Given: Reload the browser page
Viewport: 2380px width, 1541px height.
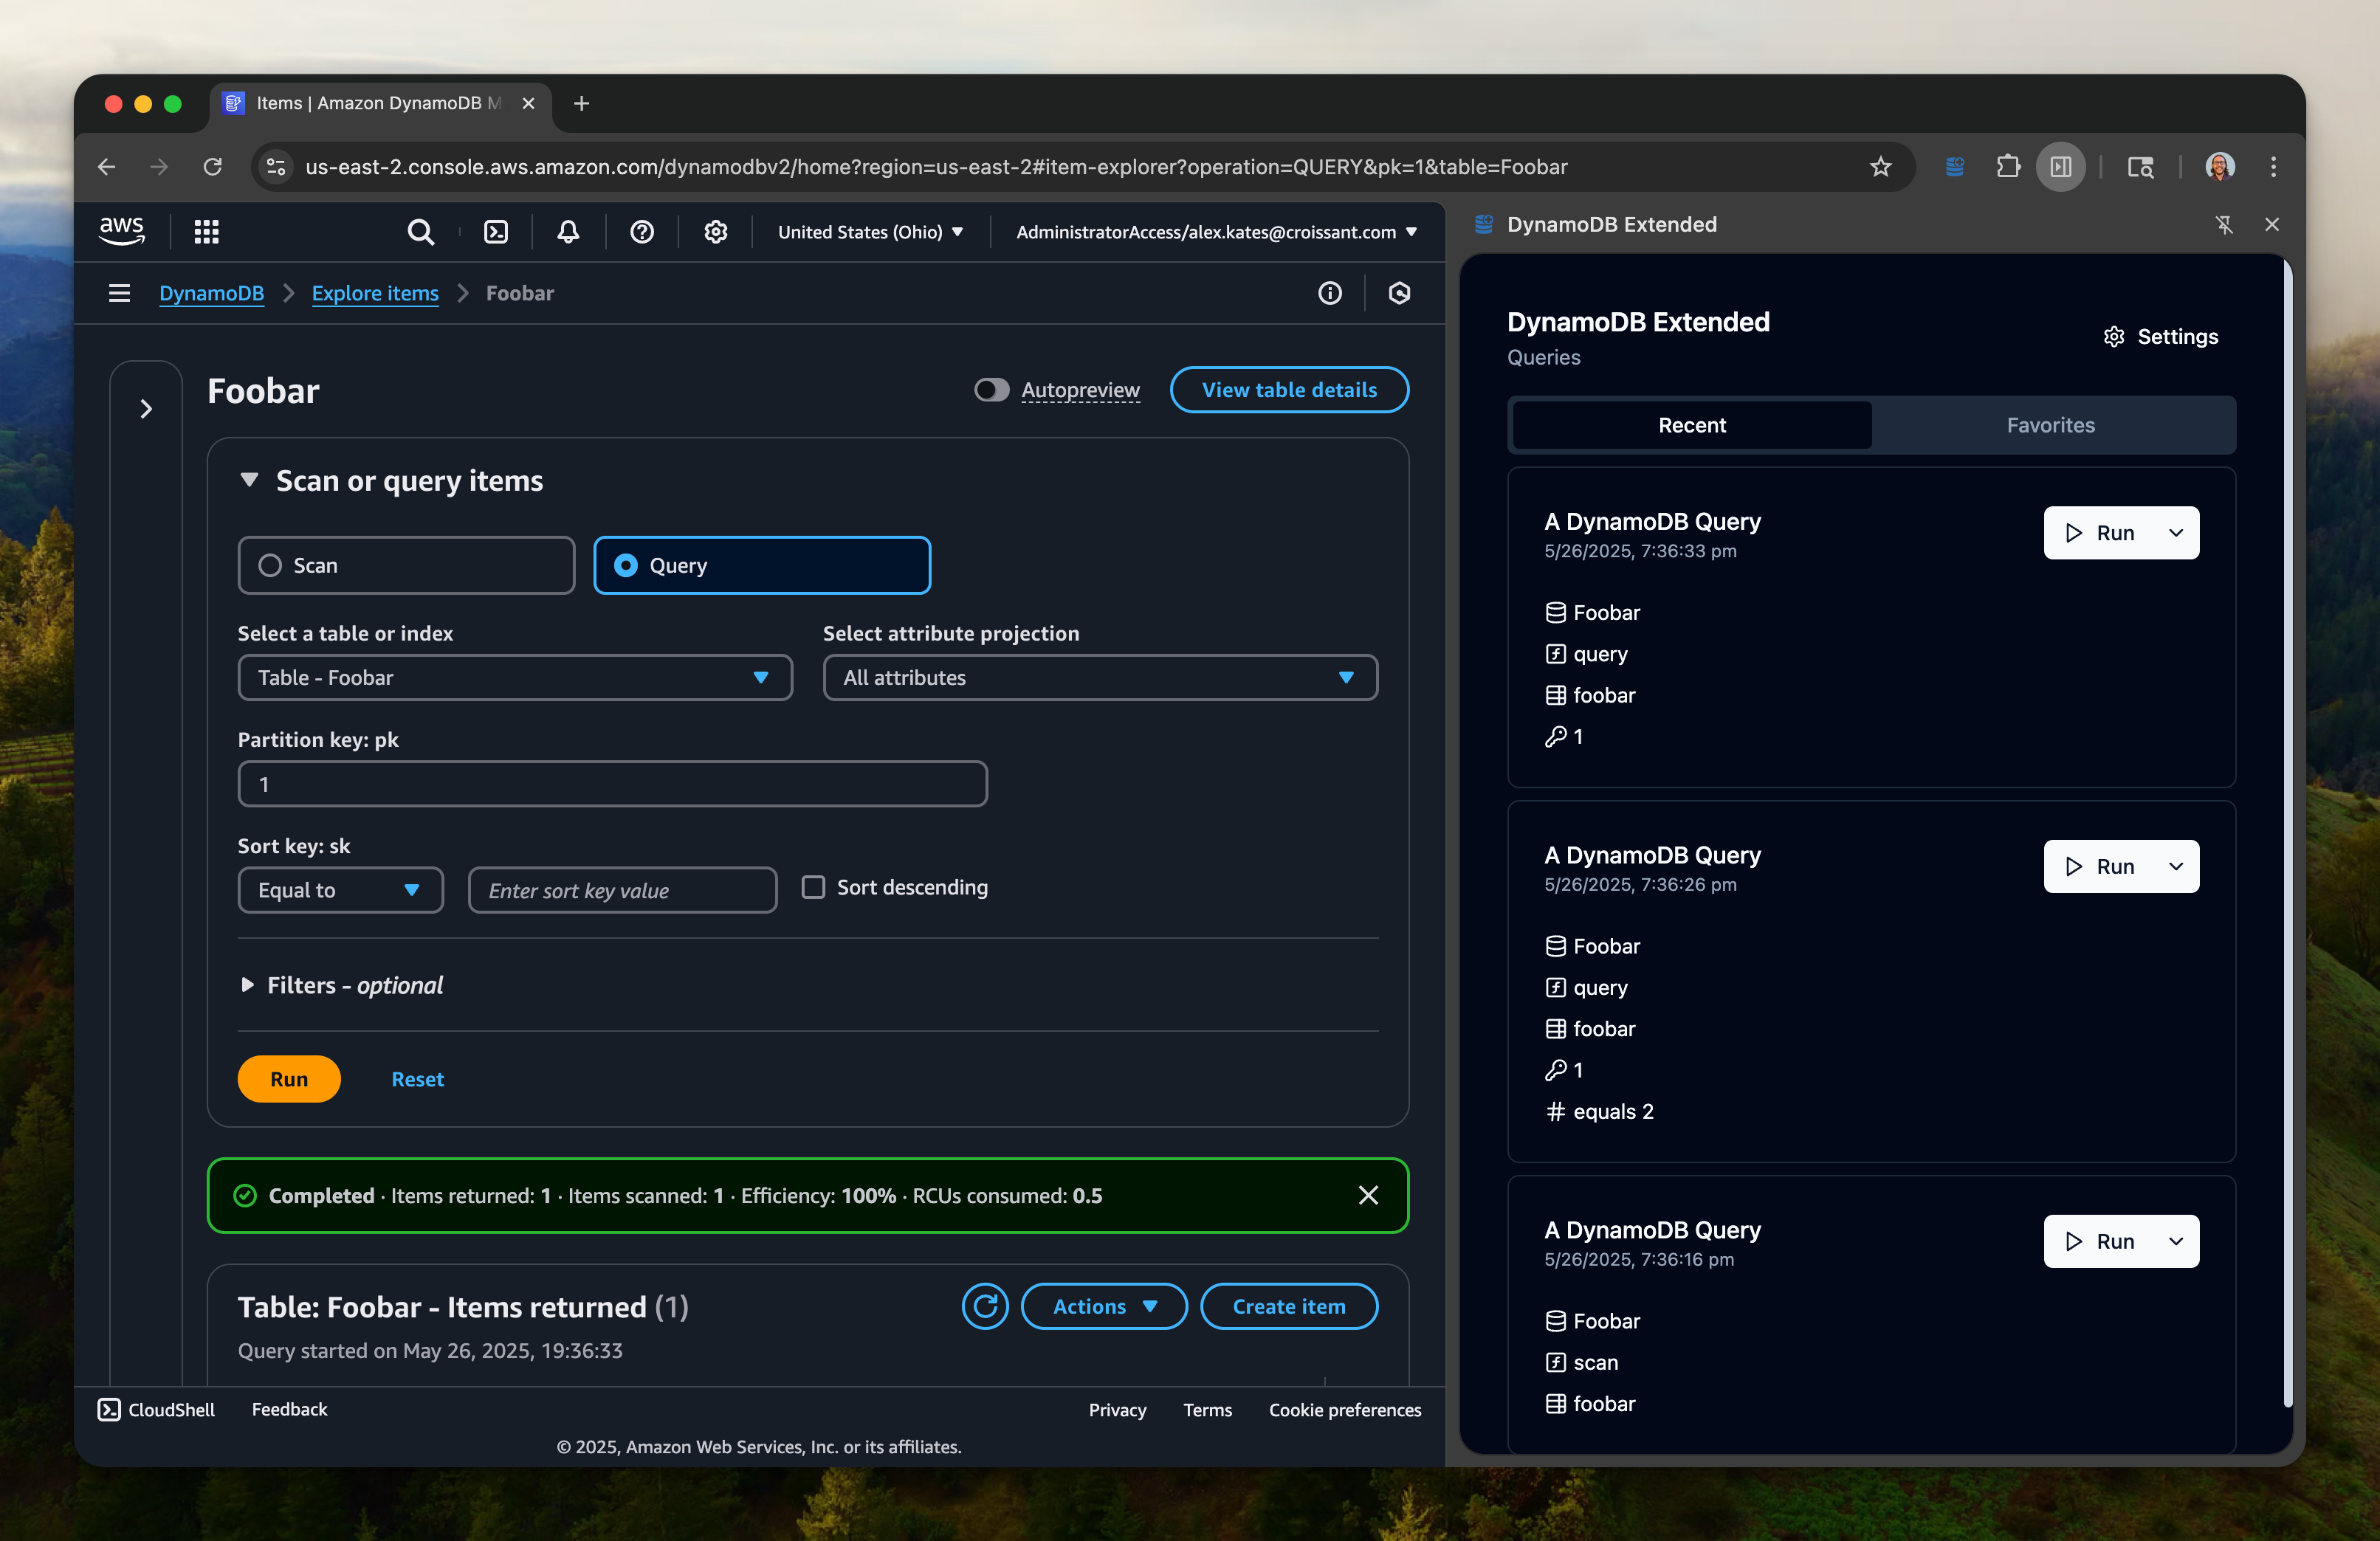Looking at the screenshot, I should click(212, 167).
